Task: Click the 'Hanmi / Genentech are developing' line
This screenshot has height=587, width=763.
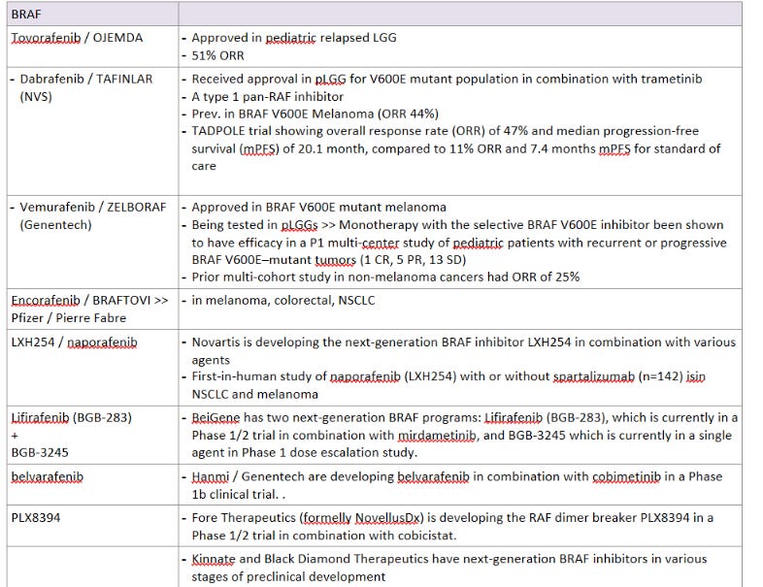Action: (x=457, y=476)
